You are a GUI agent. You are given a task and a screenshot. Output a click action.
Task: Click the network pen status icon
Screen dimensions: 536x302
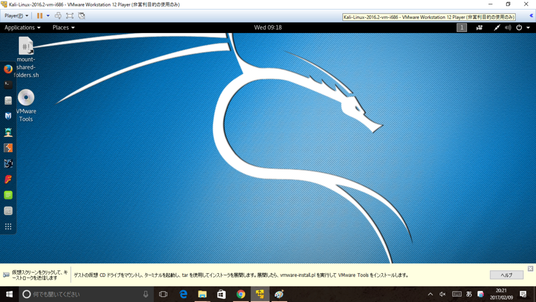(497, 27)
